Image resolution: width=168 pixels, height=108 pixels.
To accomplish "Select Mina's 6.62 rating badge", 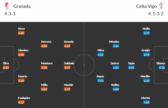I will [x=100, y=55].
